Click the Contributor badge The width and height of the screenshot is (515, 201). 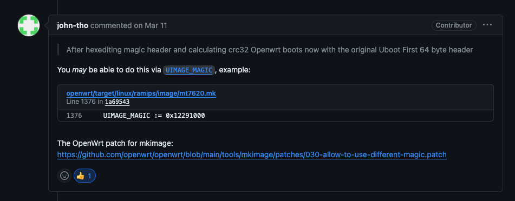(454, 25)
